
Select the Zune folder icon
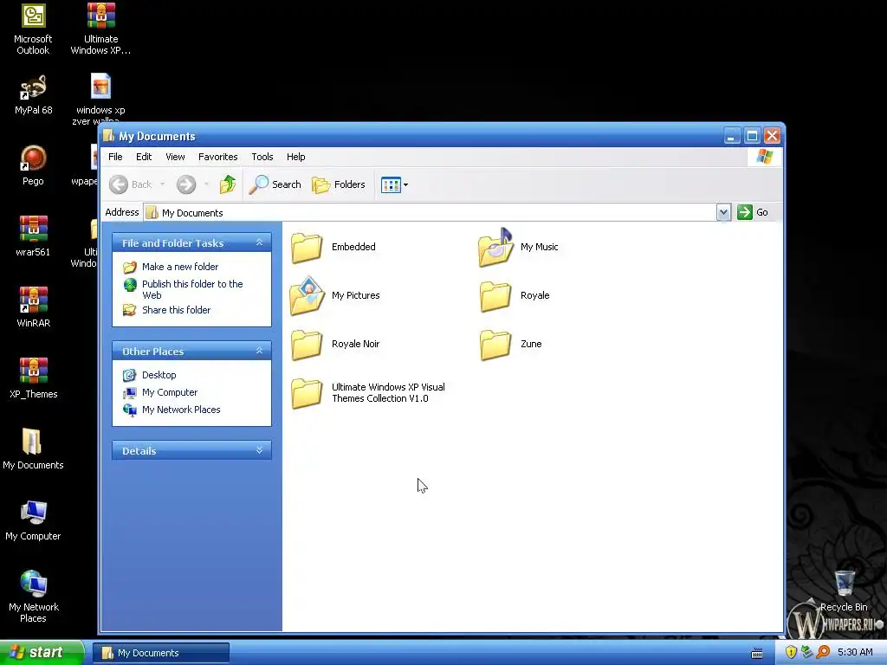tap(495, 345)
